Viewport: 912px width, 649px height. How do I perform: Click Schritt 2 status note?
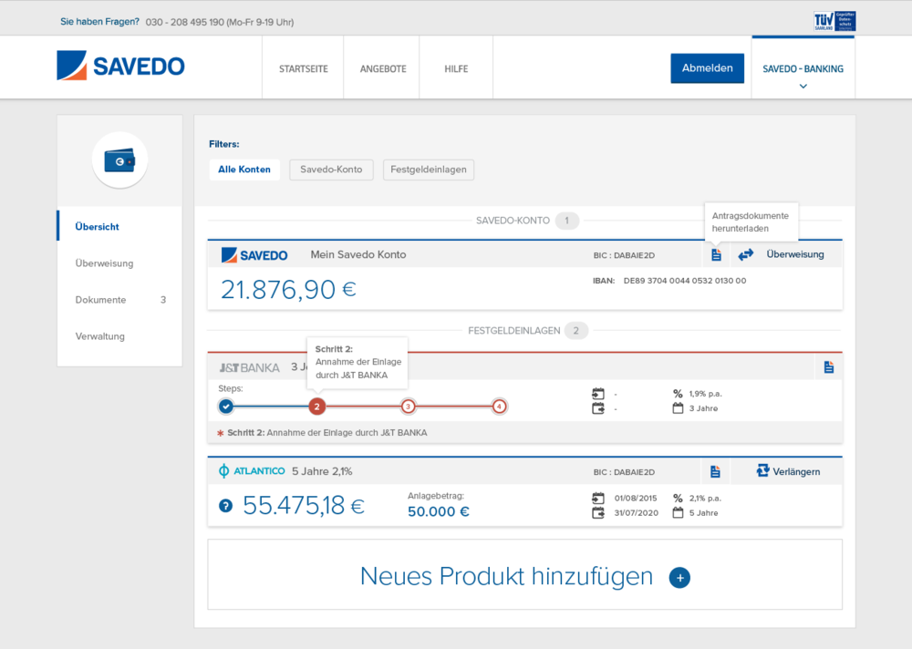[322, 433]
